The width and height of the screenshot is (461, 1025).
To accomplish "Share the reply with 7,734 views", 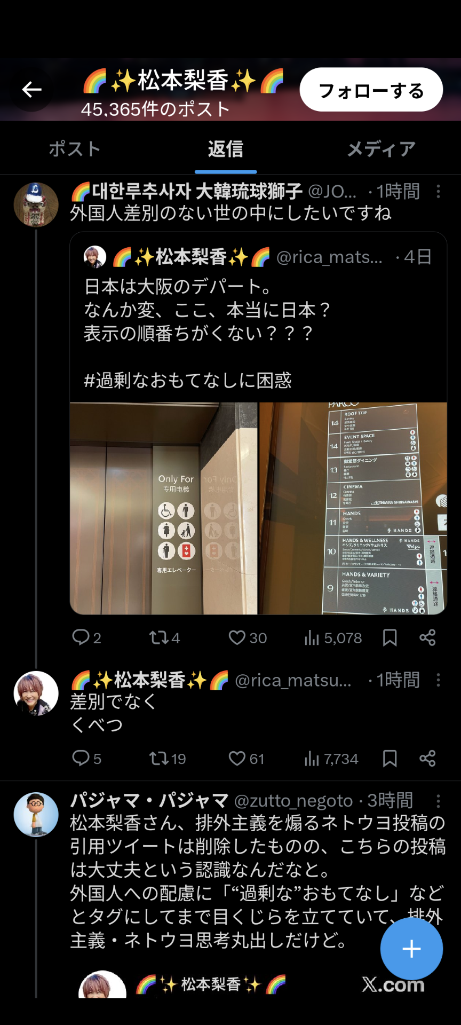I will [x=427, y=759].
